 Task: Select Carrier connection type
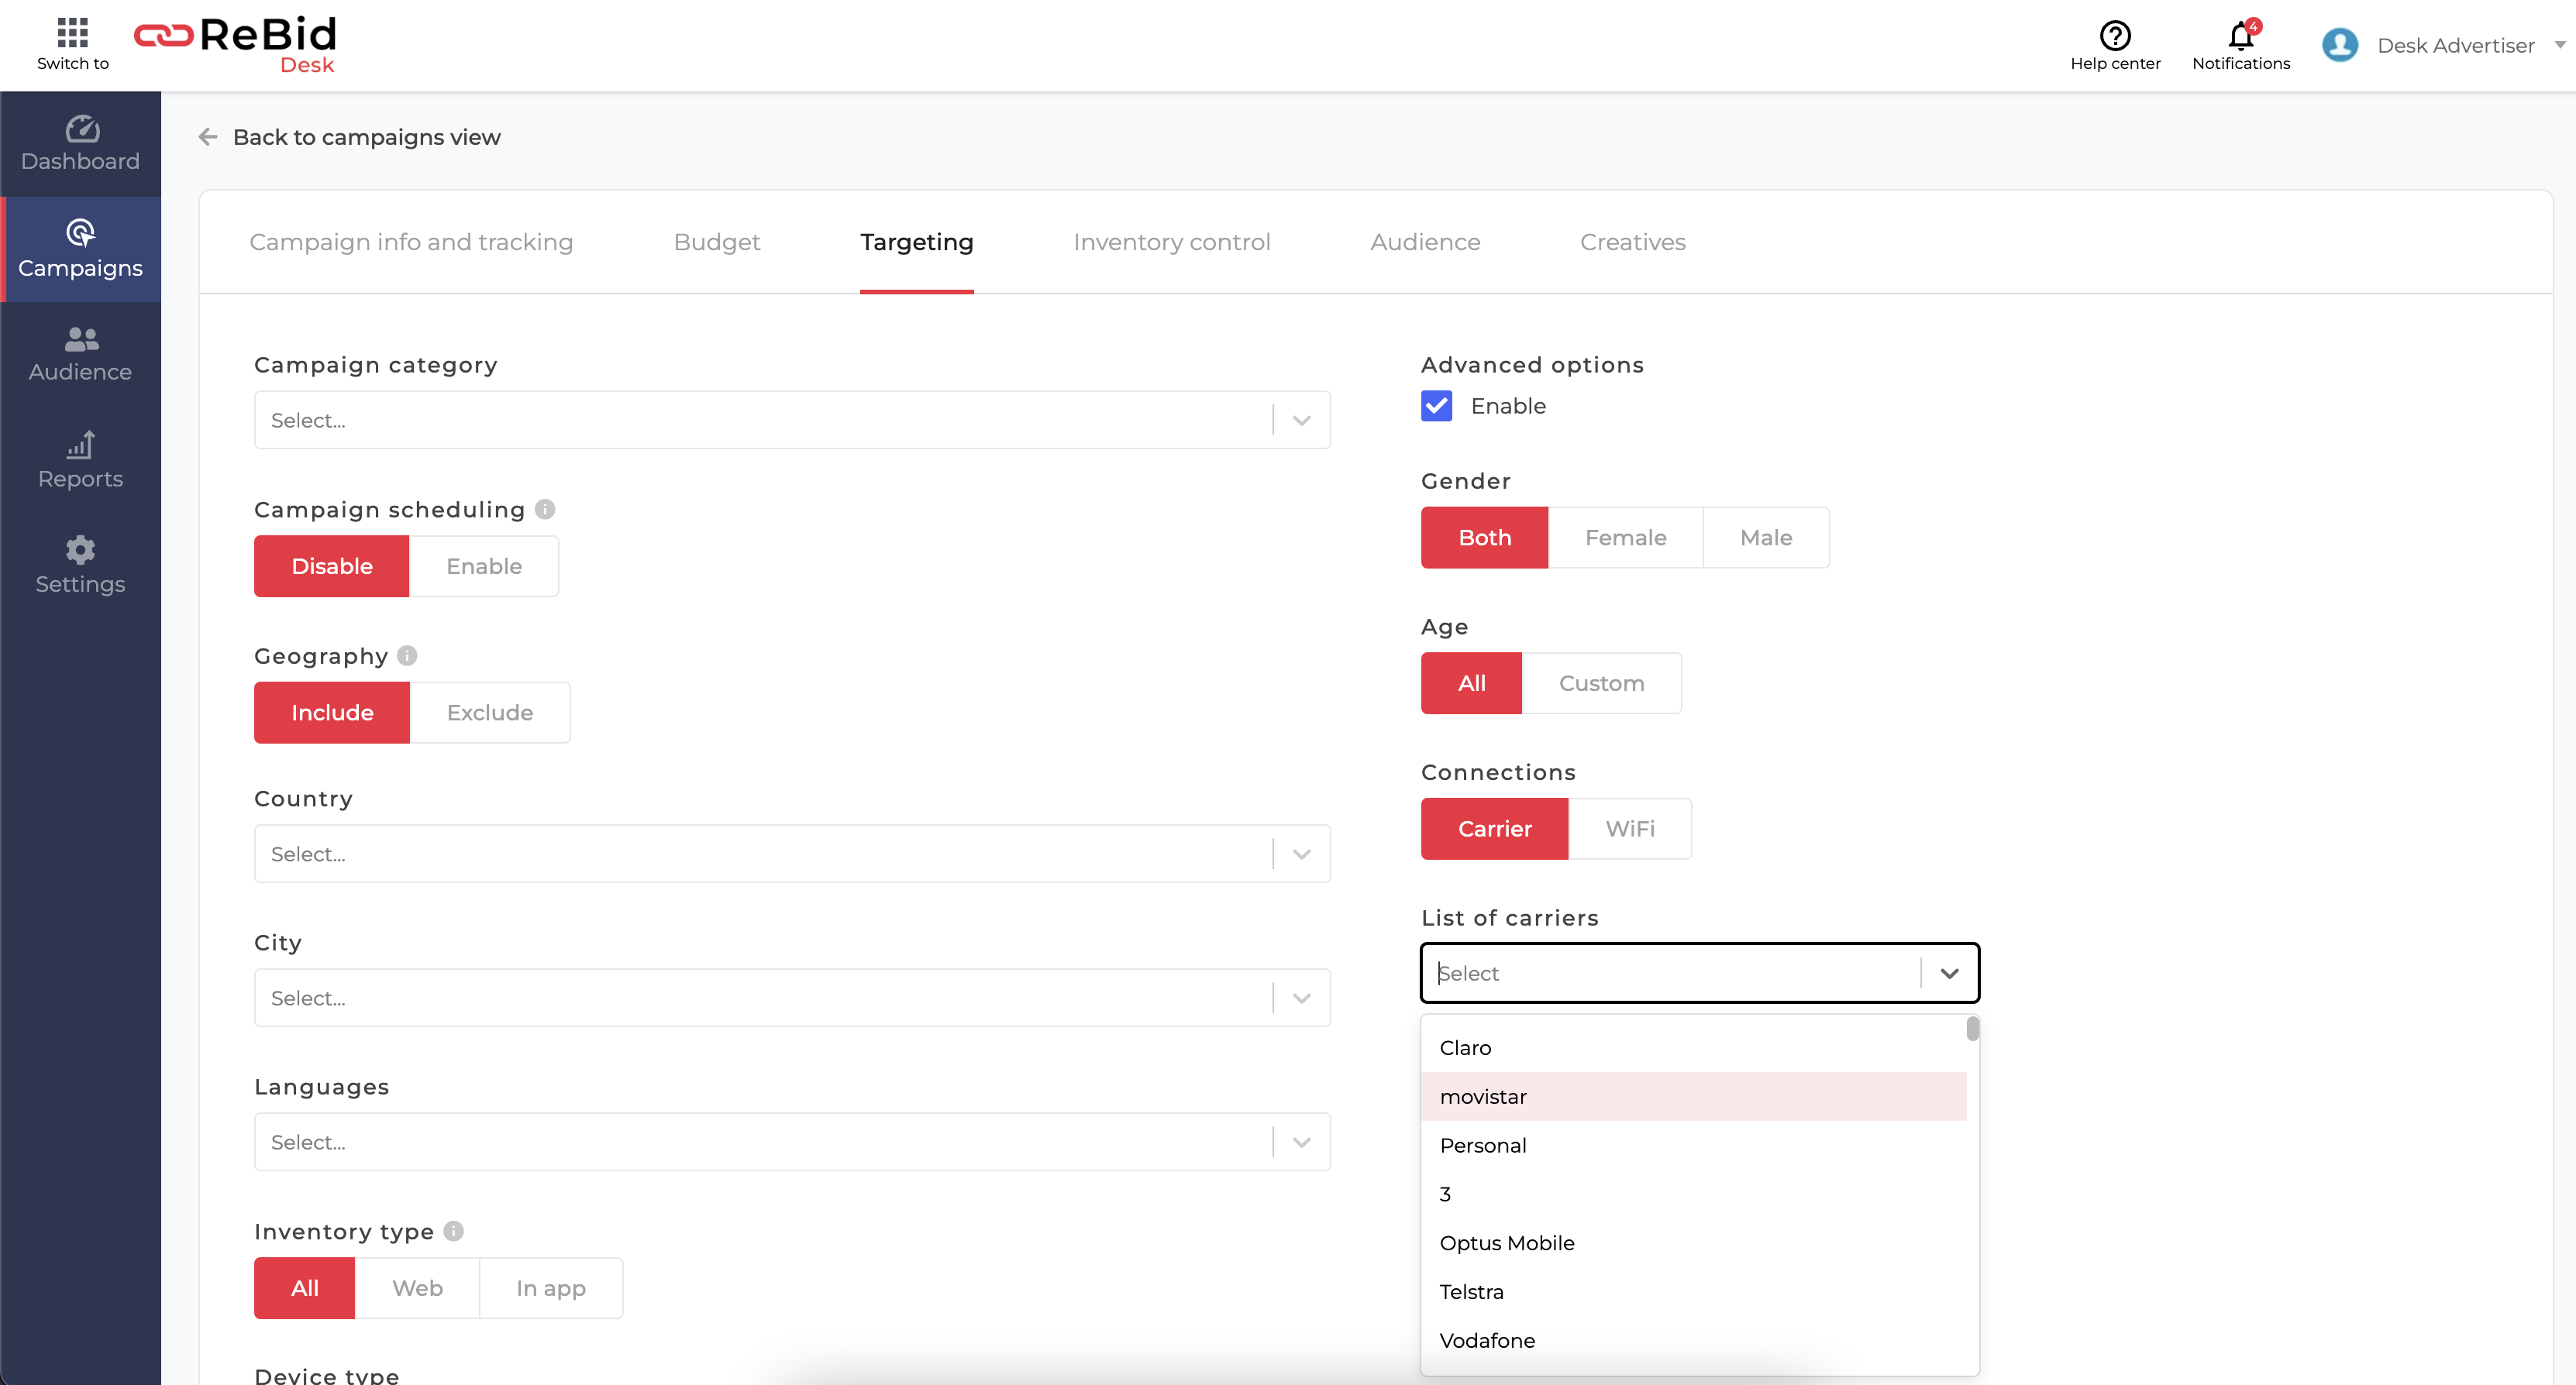click(x=1494, y=828)
